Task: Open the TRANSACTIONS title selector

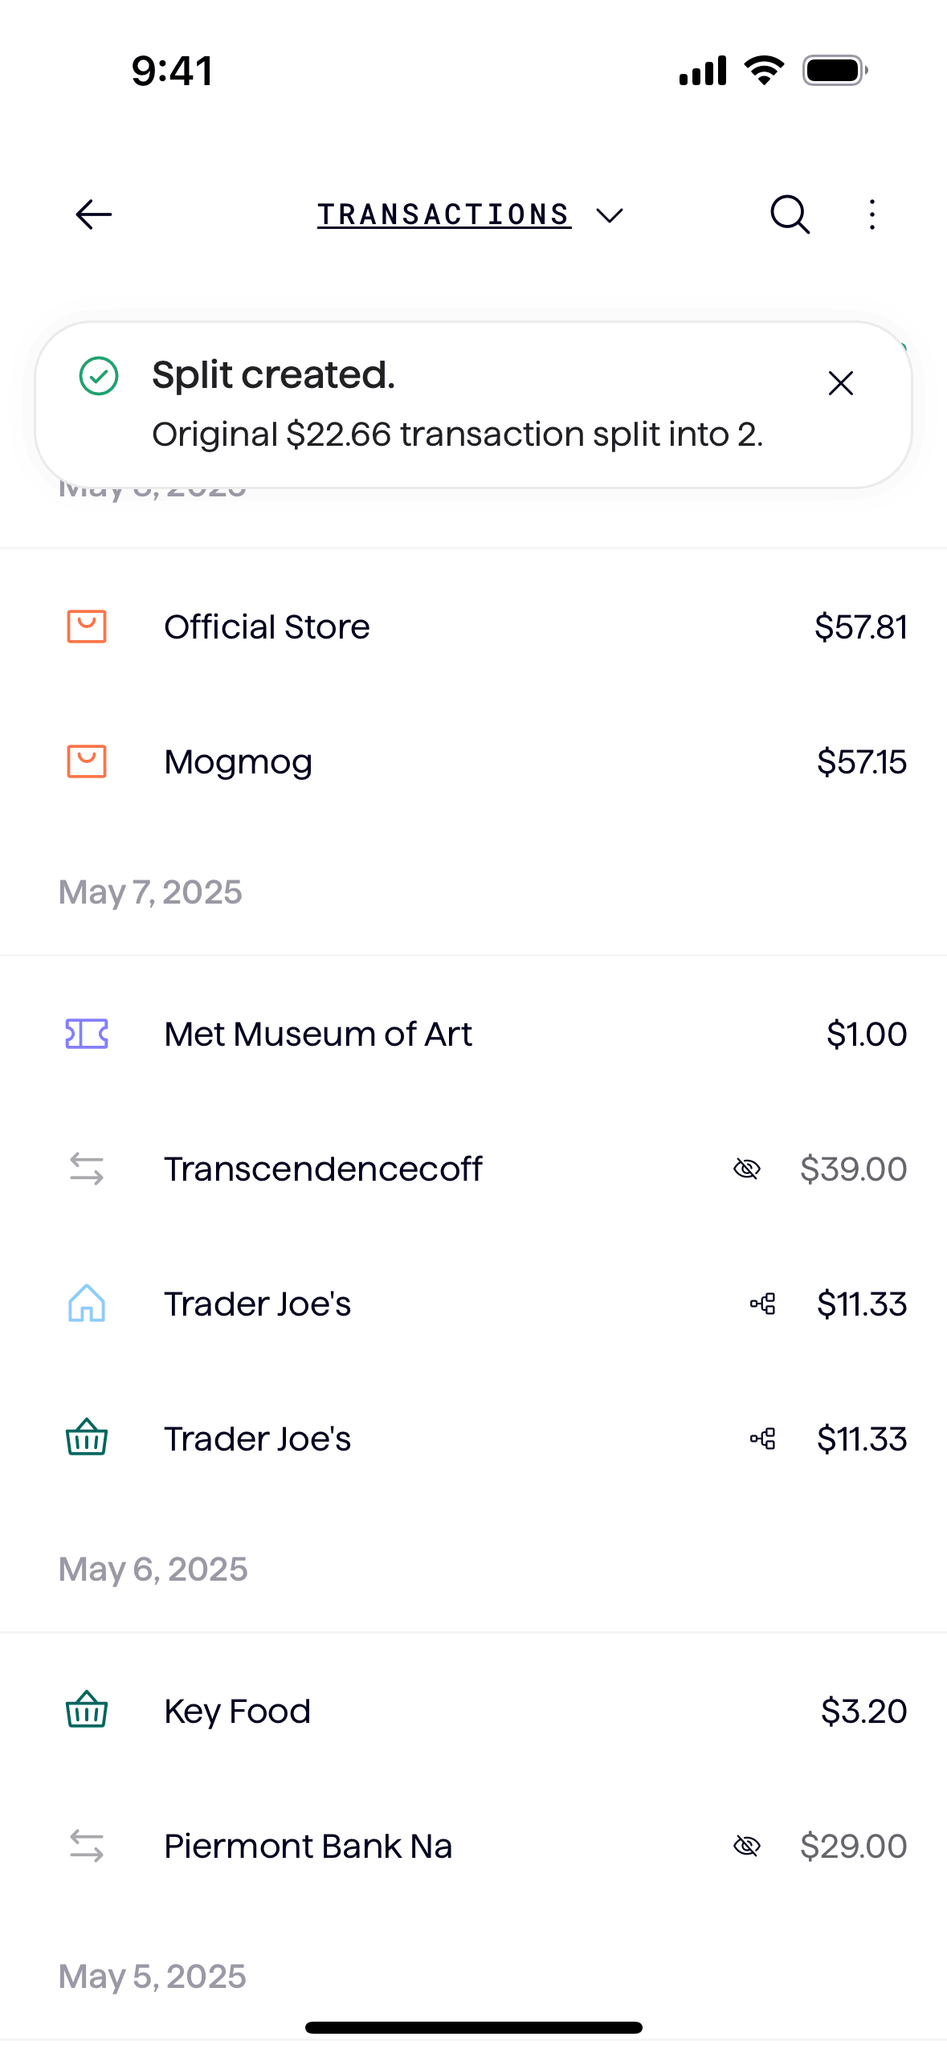Action: coord(444,214)
